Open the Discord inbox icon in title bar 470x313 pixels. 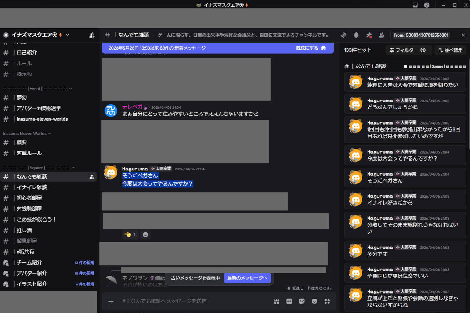point(415,5)
